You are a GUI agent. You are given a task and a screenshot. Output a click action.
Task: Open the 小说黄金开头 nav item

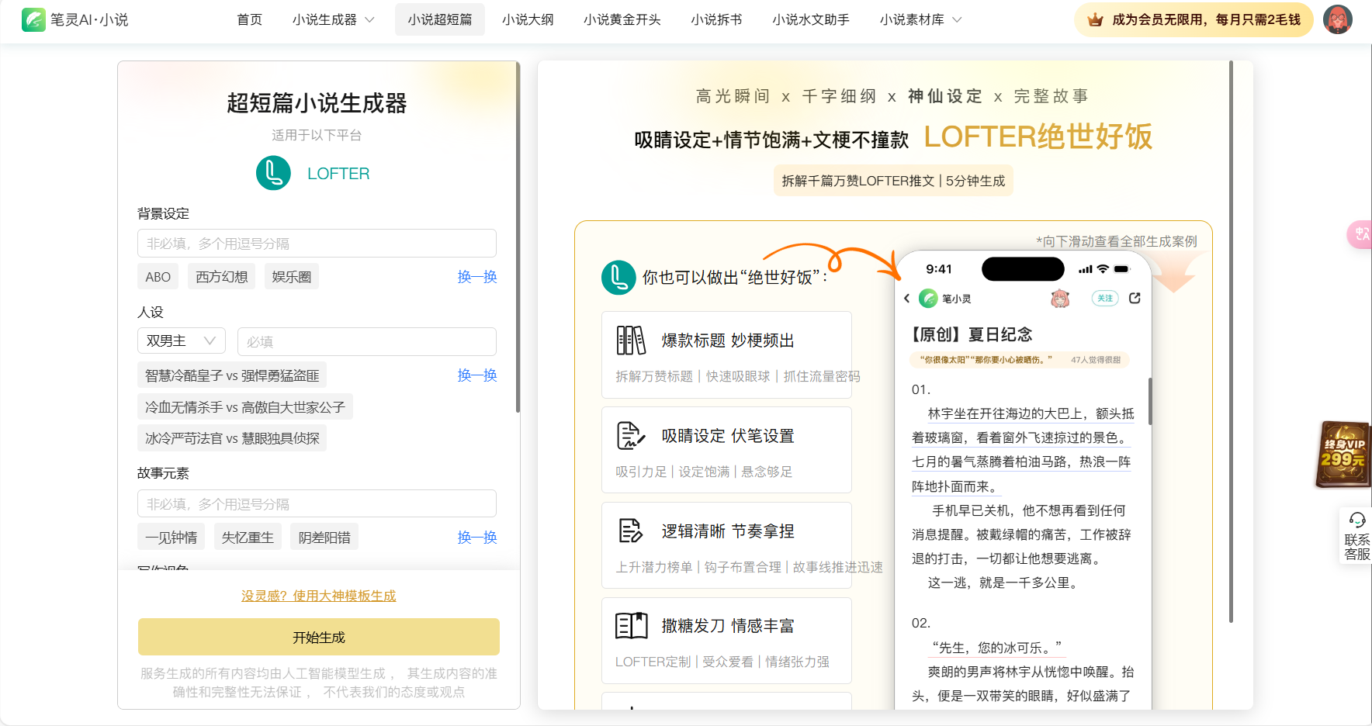point(622,19)
